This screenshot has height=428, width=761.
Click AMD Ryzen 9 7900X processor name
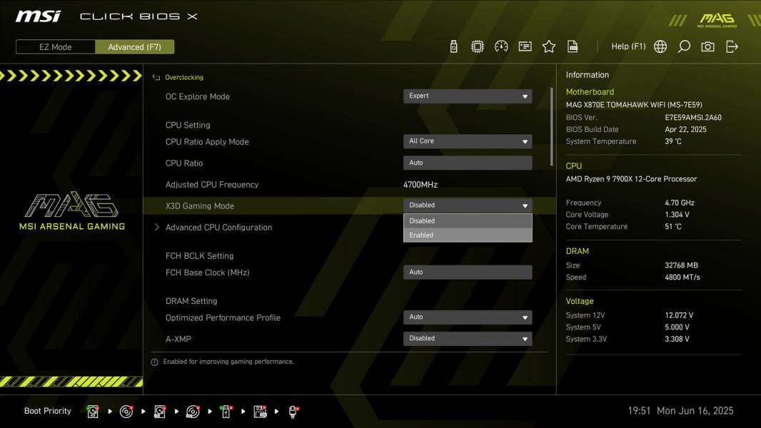pos(631,179)
